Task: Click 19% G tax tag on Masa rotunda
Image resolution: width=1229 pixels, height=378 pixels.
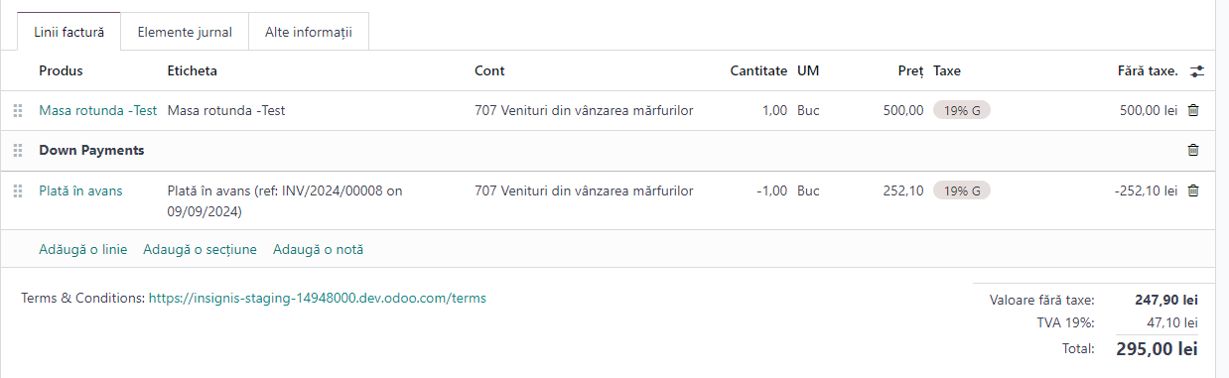Action: coord(962,110)
